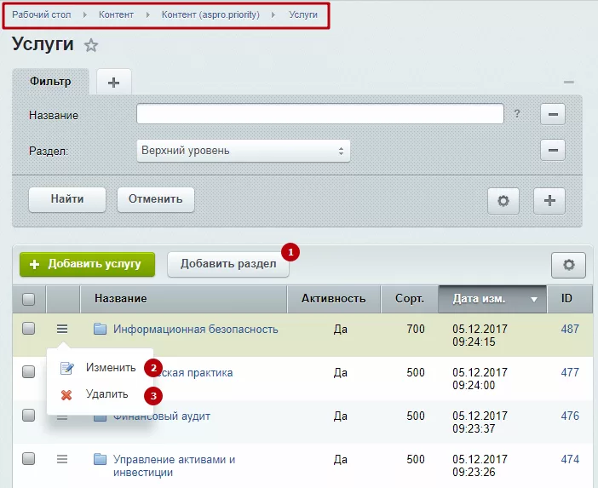
Task: Go to Контент breadcrumb
Action: (116, 14)
